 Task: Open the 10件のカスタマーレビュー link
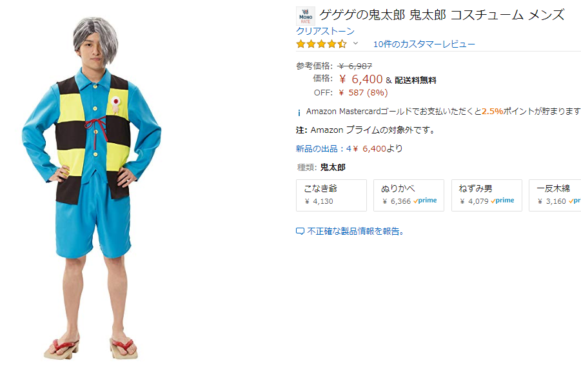tap(424, 44)
